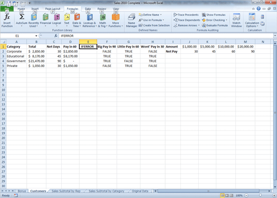
Task: Expand the Define Name dropdown
Action: [x=161, y=15]
